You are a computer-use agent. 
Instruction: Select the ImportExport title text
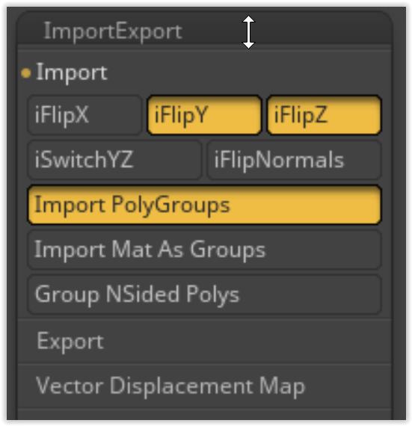pos(113,32)
